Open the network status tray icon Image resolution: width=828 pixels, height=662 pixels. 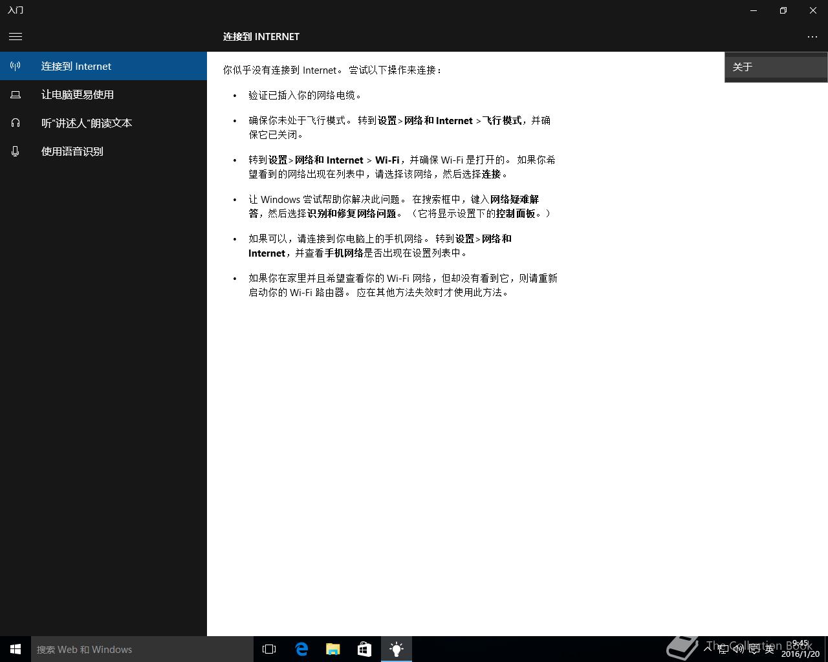(x=723, y=649)
